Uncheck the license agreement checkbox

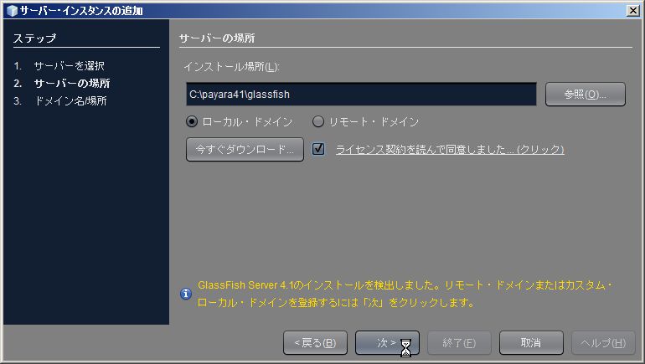coord(318,149)
